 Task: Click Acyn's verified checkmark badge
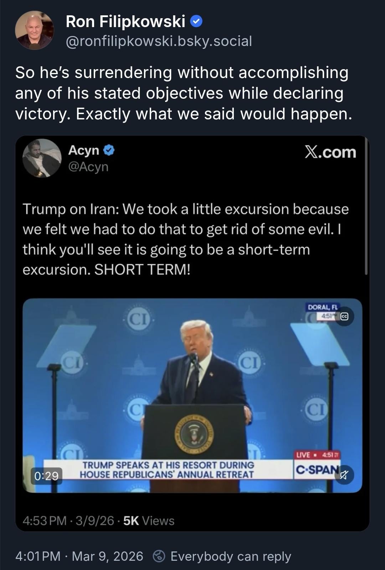[x=109, y=150]
